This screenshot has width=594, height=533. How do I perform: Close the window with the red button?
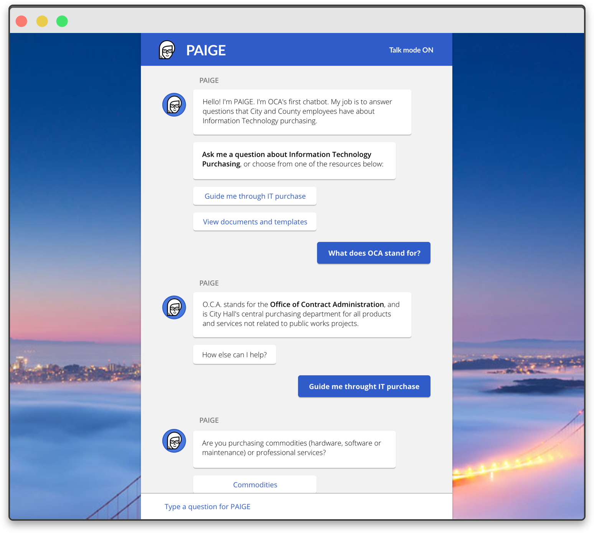pos(21,21)
